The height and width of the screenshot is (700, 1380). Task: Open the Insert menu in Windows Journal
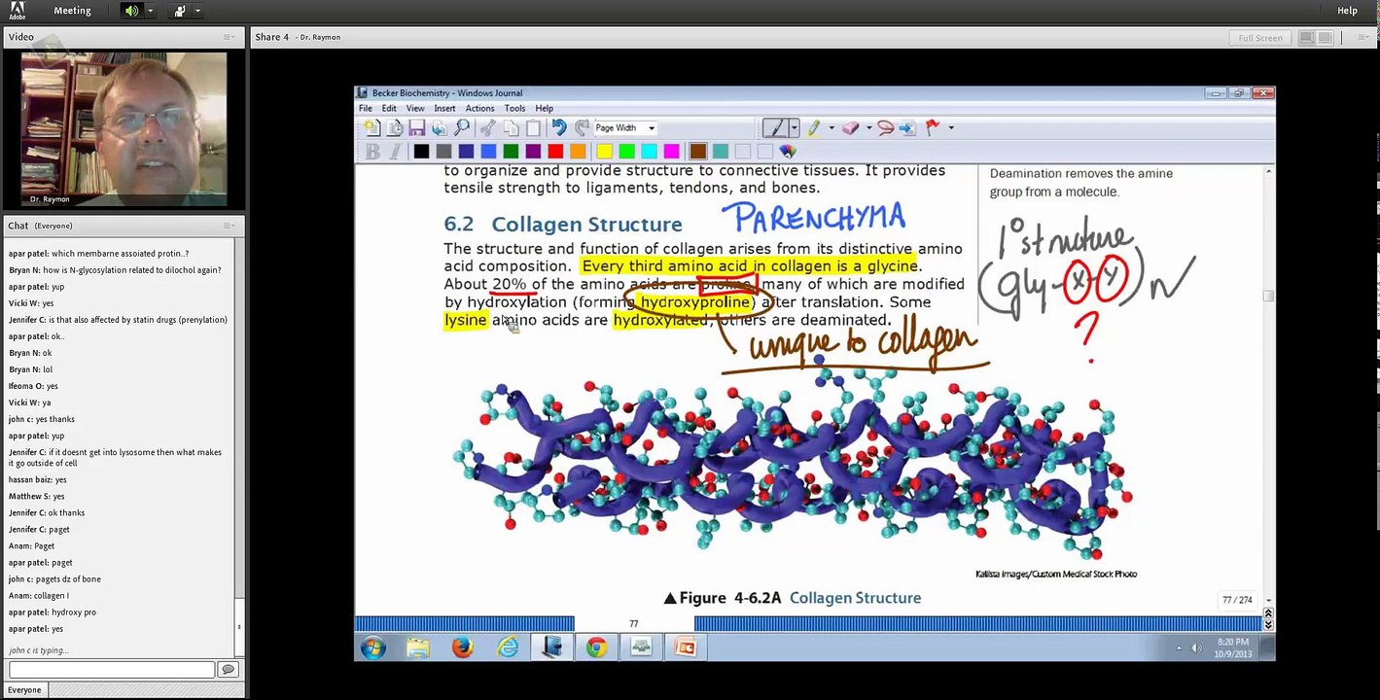pos(444,108)
